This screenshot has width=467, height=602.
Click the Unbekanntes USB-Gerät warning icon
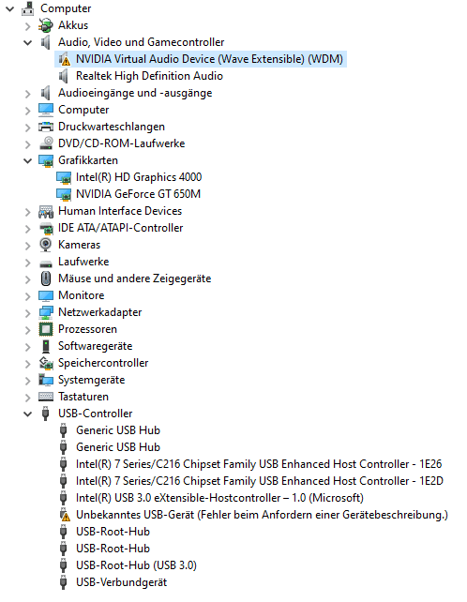click(65, 515)
